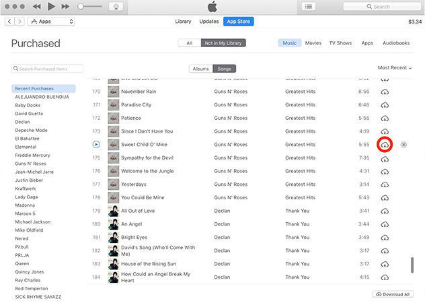Select the App Store tab
Screen dimensions: 425x303
coord(239,22)
